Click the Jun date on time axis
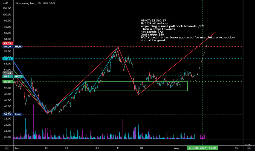This screenshot has height=151, width=255. tap(17, 148)
